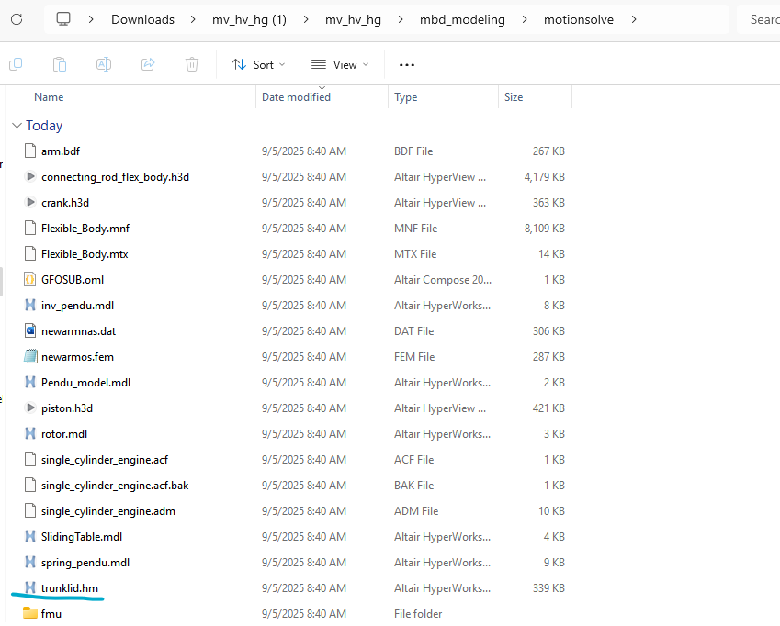This screenshot has width=780, height=626.
Task: Go to mv_hv_hg (1) breadcrumb folder
Action: click(249, 19)
